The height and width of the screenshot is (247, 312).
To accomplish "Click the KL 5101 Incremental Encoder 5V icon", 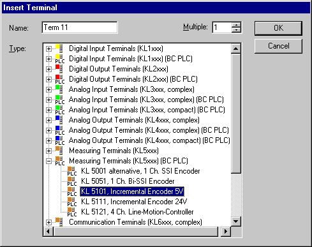I will coord(72,191).
